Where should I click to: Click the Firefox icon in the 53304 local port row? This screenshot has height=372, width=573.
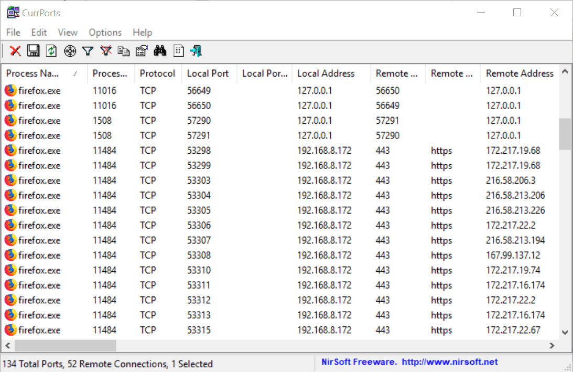[x=10, y=195]
